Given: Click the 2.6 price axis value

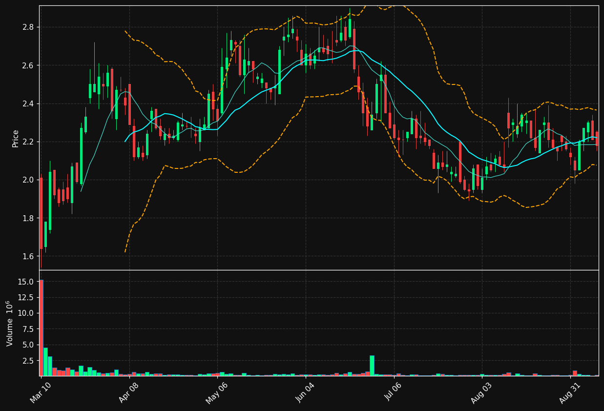Looking at the screenshot, I should click(27, 65).
